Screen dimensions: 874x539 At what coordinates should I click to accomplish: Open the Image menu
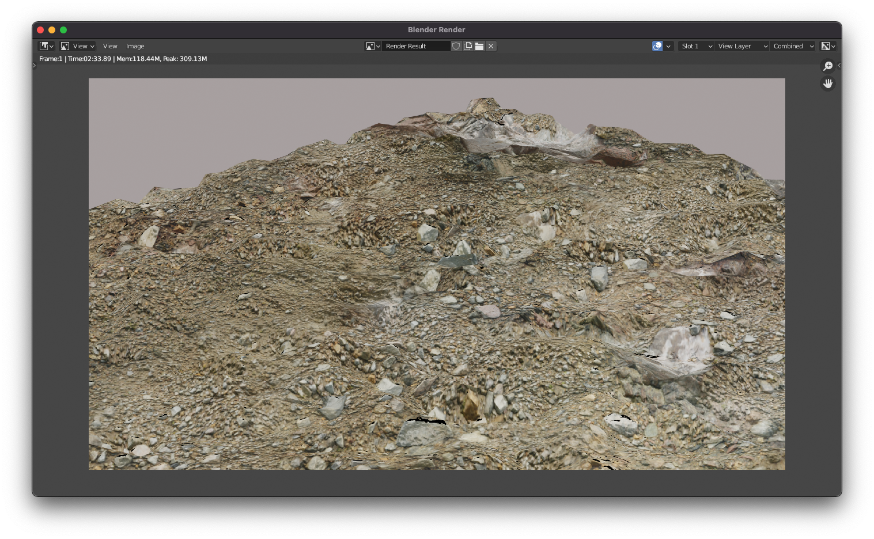tap(135, 46)
